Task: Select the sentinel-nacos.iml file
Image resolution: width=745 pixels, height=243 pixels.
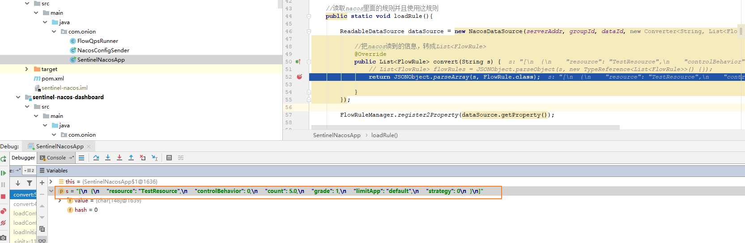Action: point(64,88)
